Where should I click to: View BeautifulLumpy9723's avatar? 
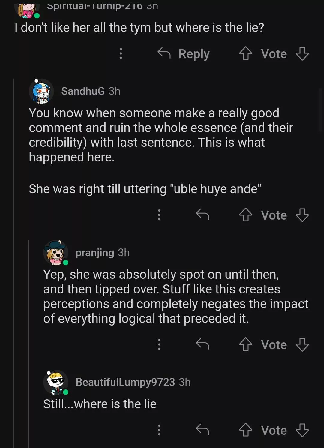[56, 382]
